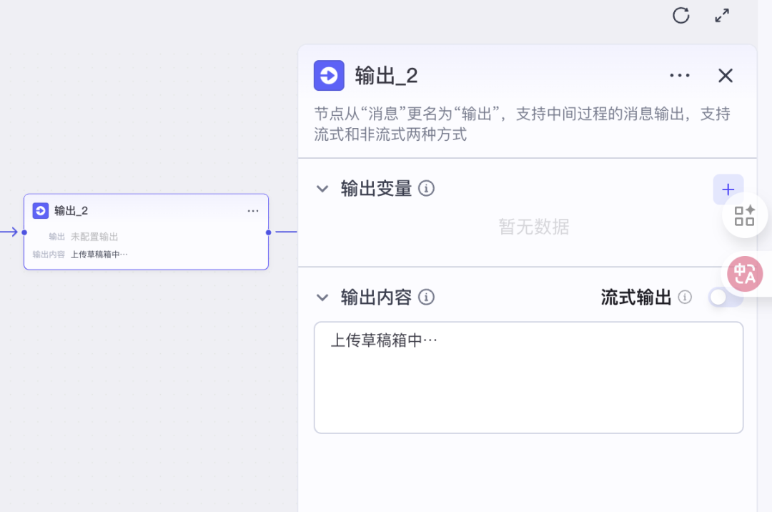Image resolution: width=772 pixels, height=512 pixels.
Task: Collapse the 输出内容 section
Action: 323,297
